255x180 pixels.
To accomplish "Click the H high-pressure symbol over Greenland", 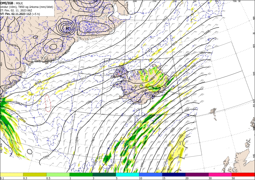I will 67,28.
